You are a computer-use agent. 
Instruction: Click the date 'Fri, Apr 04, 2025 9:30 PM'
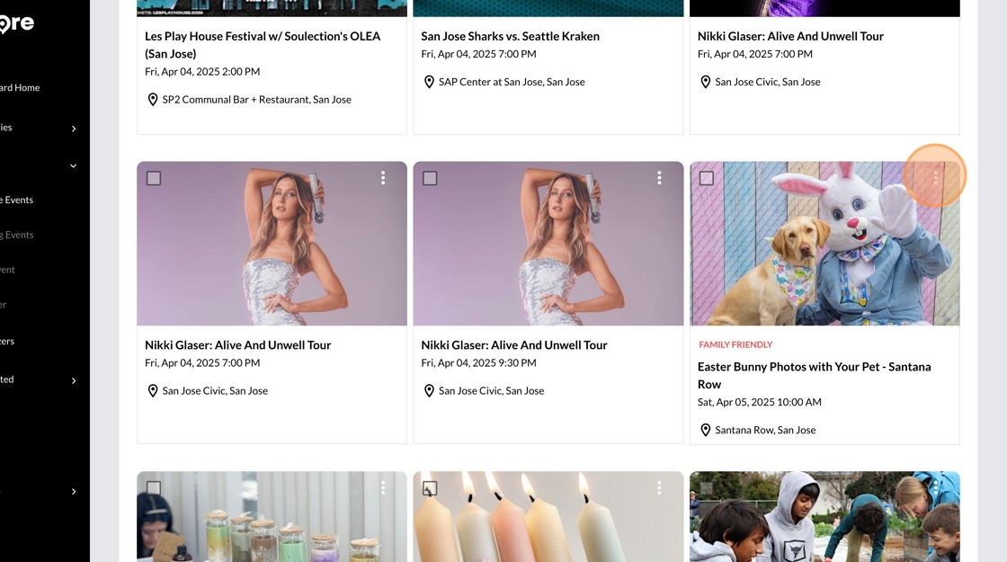click(478, 363)
